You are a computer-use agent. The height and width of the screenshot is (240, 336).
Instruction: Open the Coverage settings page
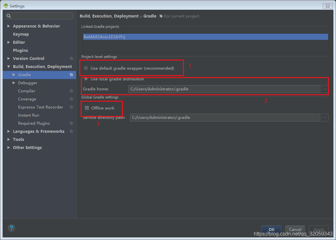pyautogui.click(x=27, y=99)
